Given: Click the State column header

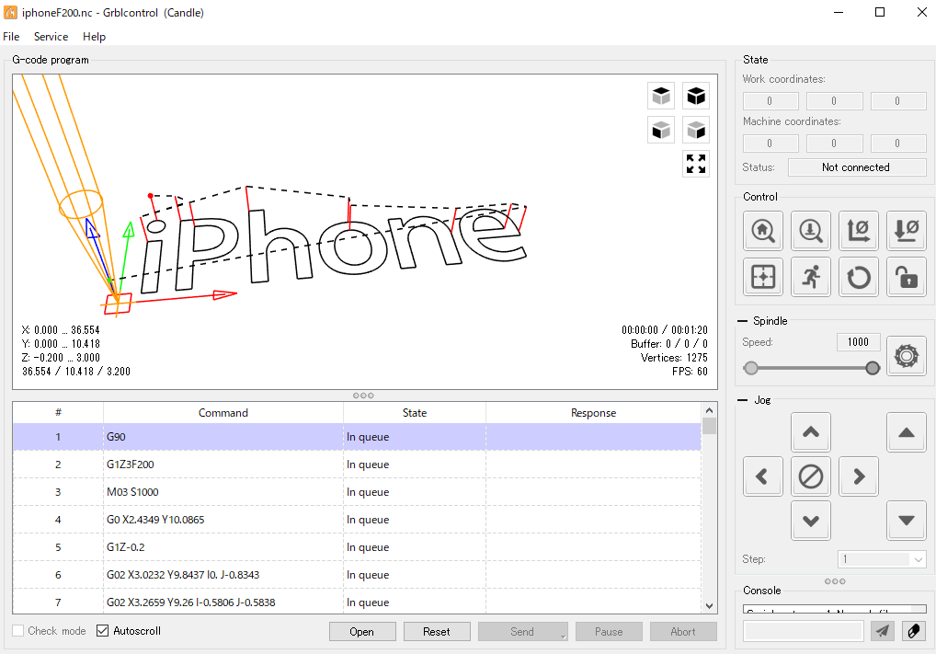Looking at the screenshot, I should pos(415,413).
